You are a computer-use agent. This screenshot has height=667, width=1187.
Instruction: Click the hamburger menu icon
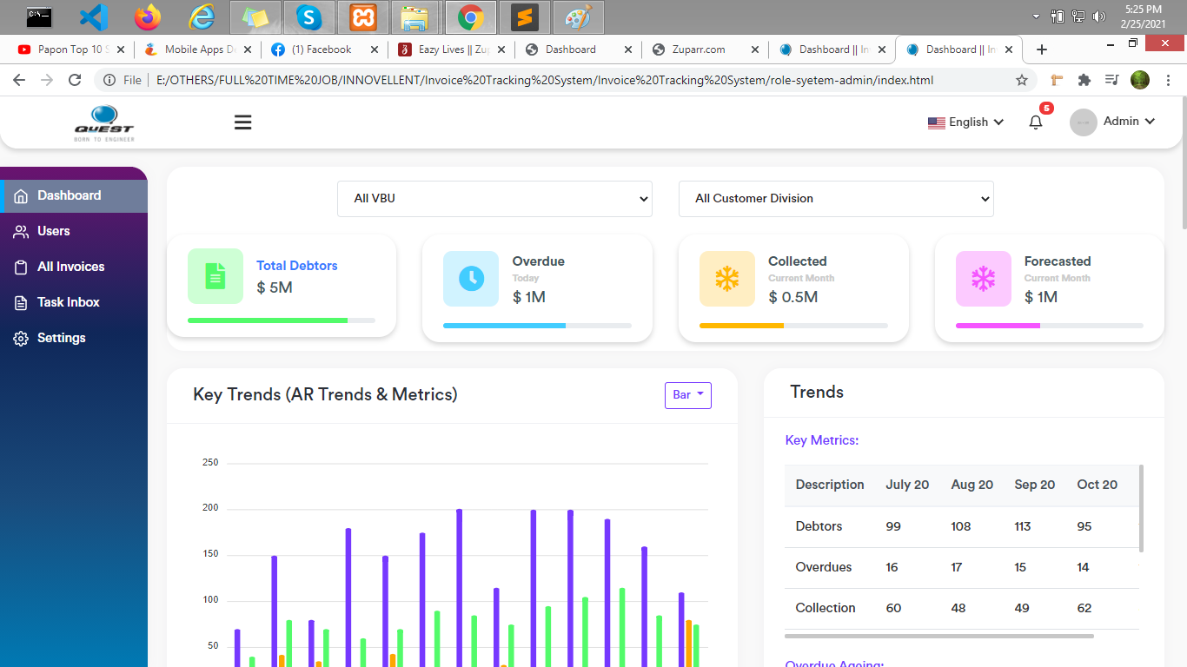click(x=243, y=122)
